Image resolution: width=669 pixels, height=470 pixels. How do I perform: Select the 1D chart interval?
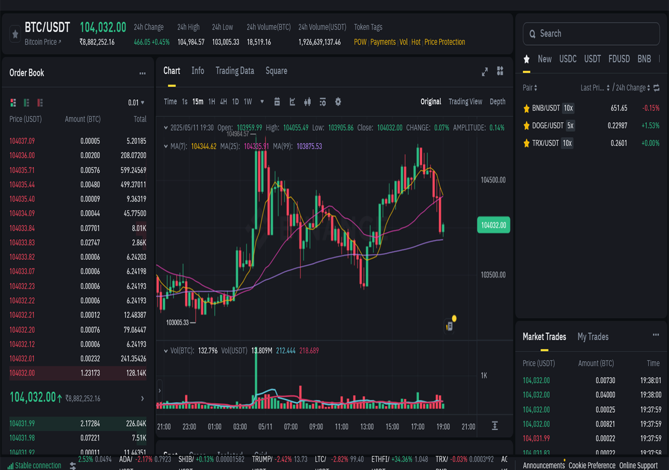[235, 102]
